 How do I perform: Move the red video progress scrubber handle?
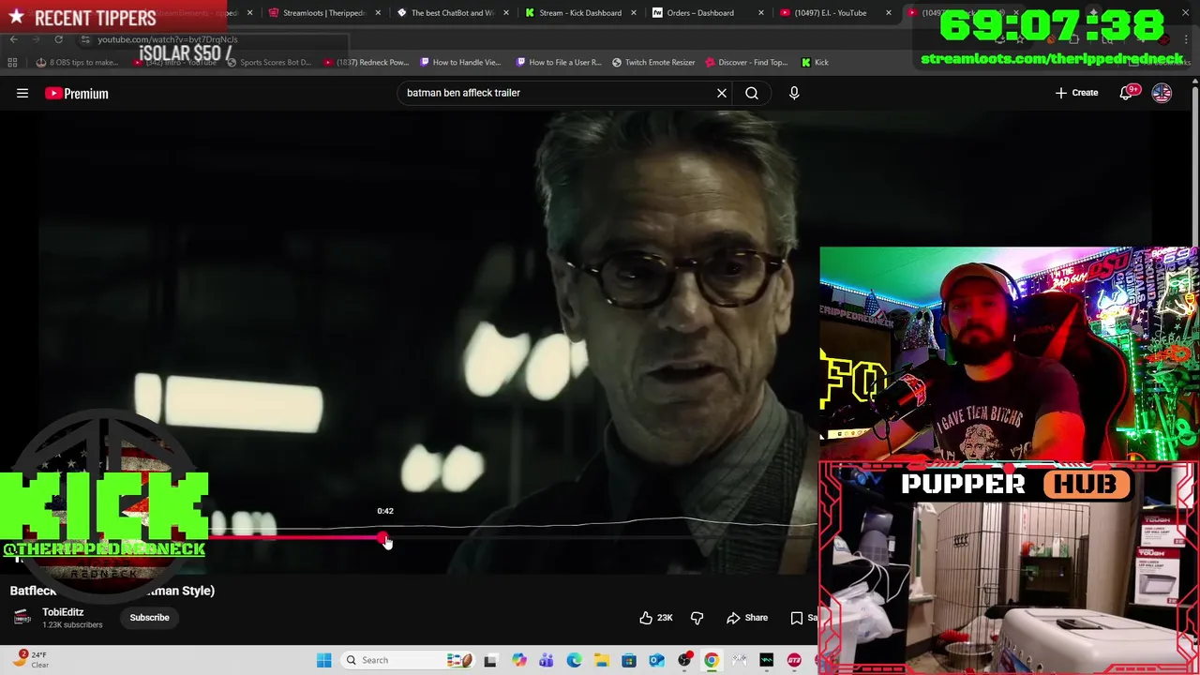(382, 538)
